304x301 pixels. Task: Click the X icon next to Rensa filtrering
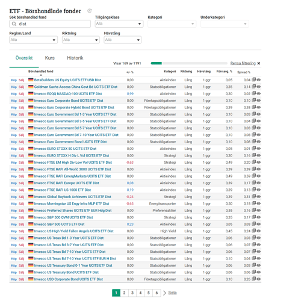[259, 63]
